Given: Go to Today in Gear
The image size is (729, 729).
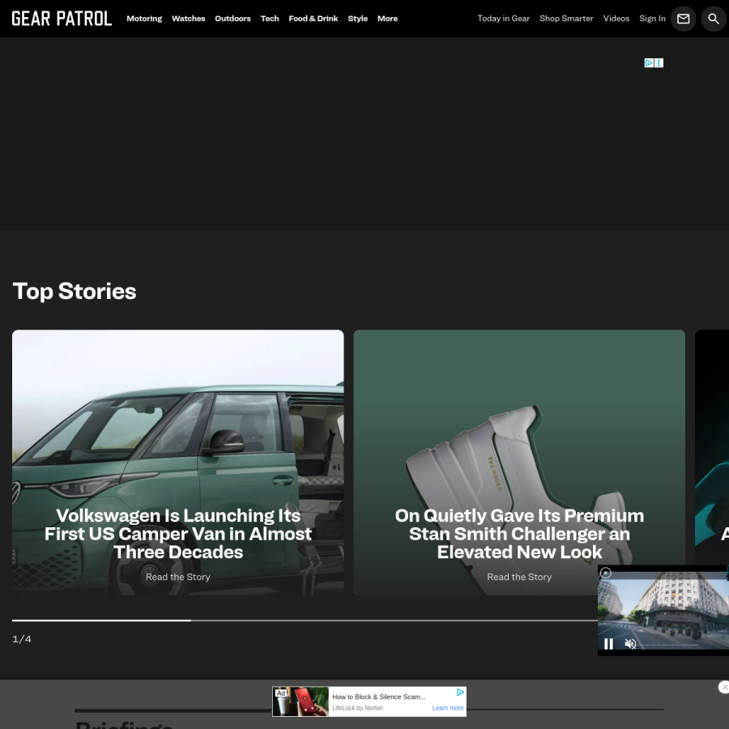Looking at the screenshot, I should pos(504,19).
